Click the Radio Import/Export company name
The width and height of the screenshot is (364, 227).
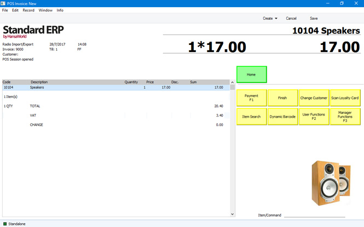[18, 44]
